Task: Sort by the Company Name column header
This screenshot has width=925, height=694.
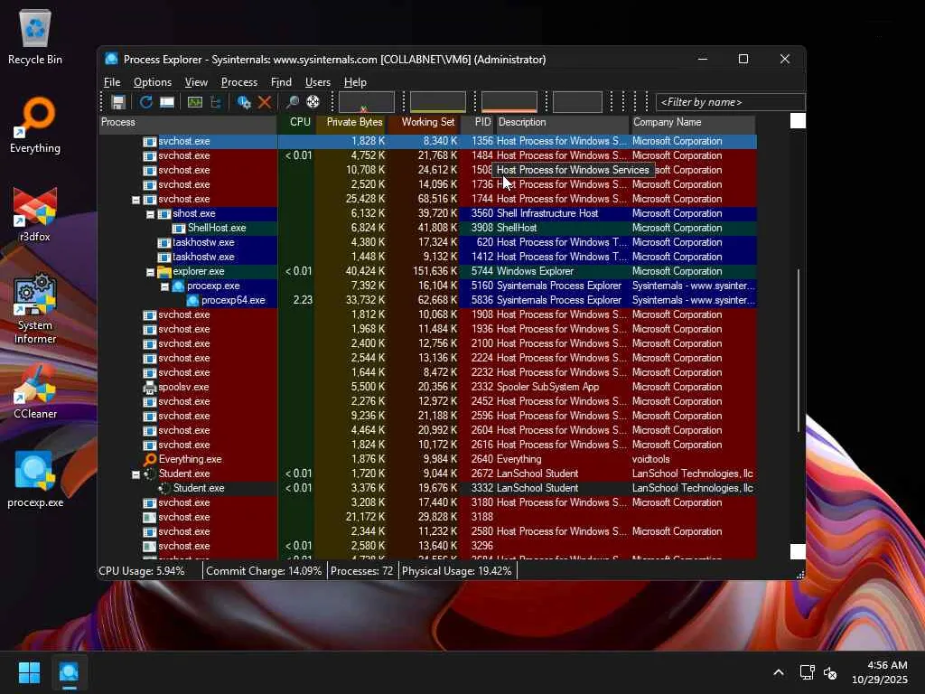Action: (693, 122)
